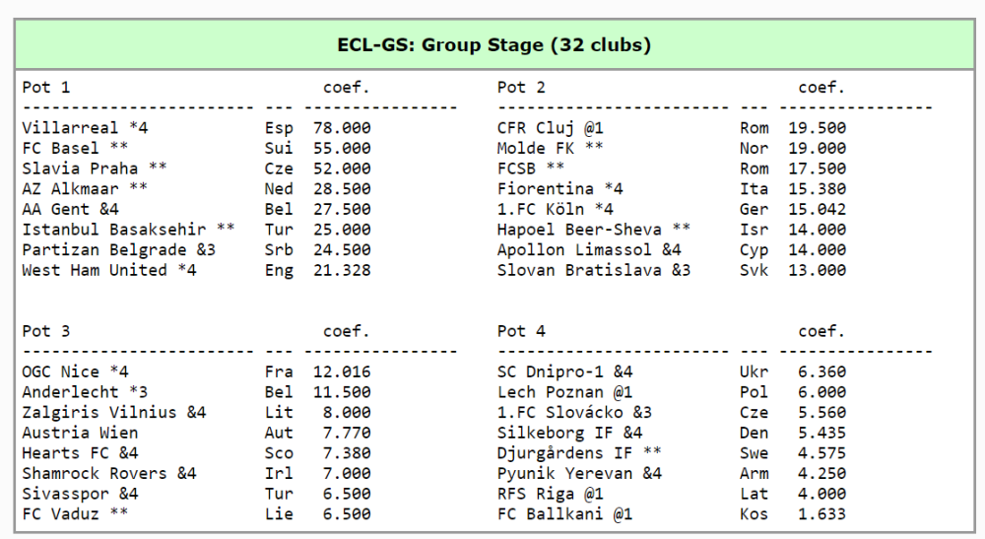Select FC Ballkani row

[x=551, y=514]
